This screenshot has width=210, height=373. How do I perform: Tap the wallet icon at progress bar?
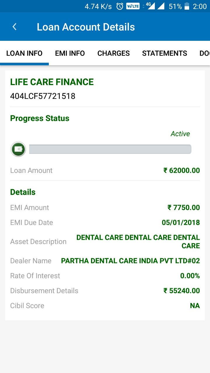click(x=18, y=149)
